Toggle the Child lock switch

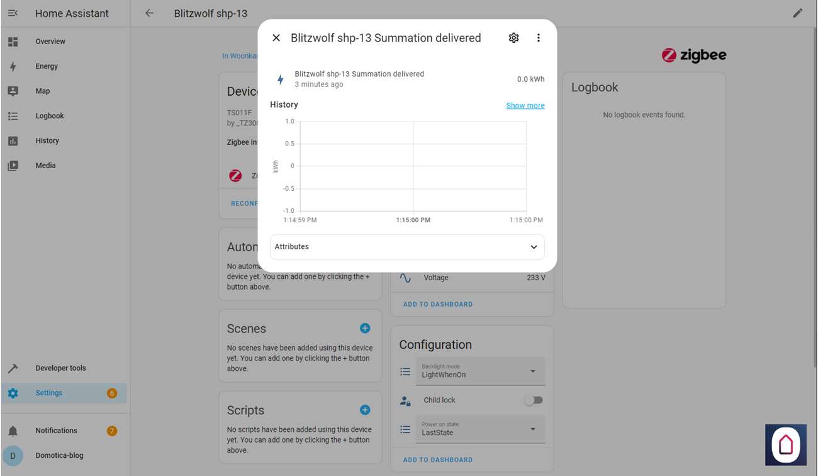[x=533, y=400]
